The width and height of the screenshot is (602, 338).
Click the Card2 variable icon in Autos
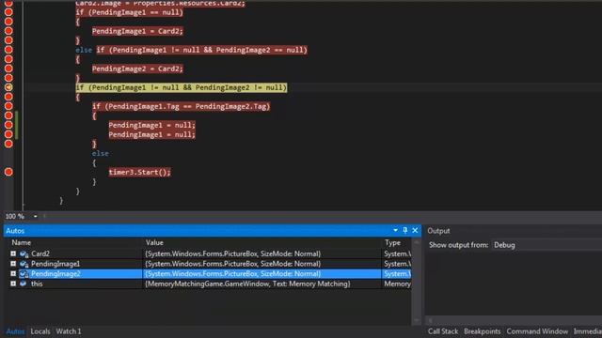tap(24, 253)
